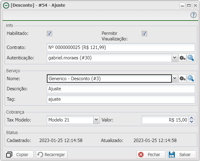This screenshot has height=161, width=200.
Task: Click the magnifier icon beside service Nome
Action: 191,79
